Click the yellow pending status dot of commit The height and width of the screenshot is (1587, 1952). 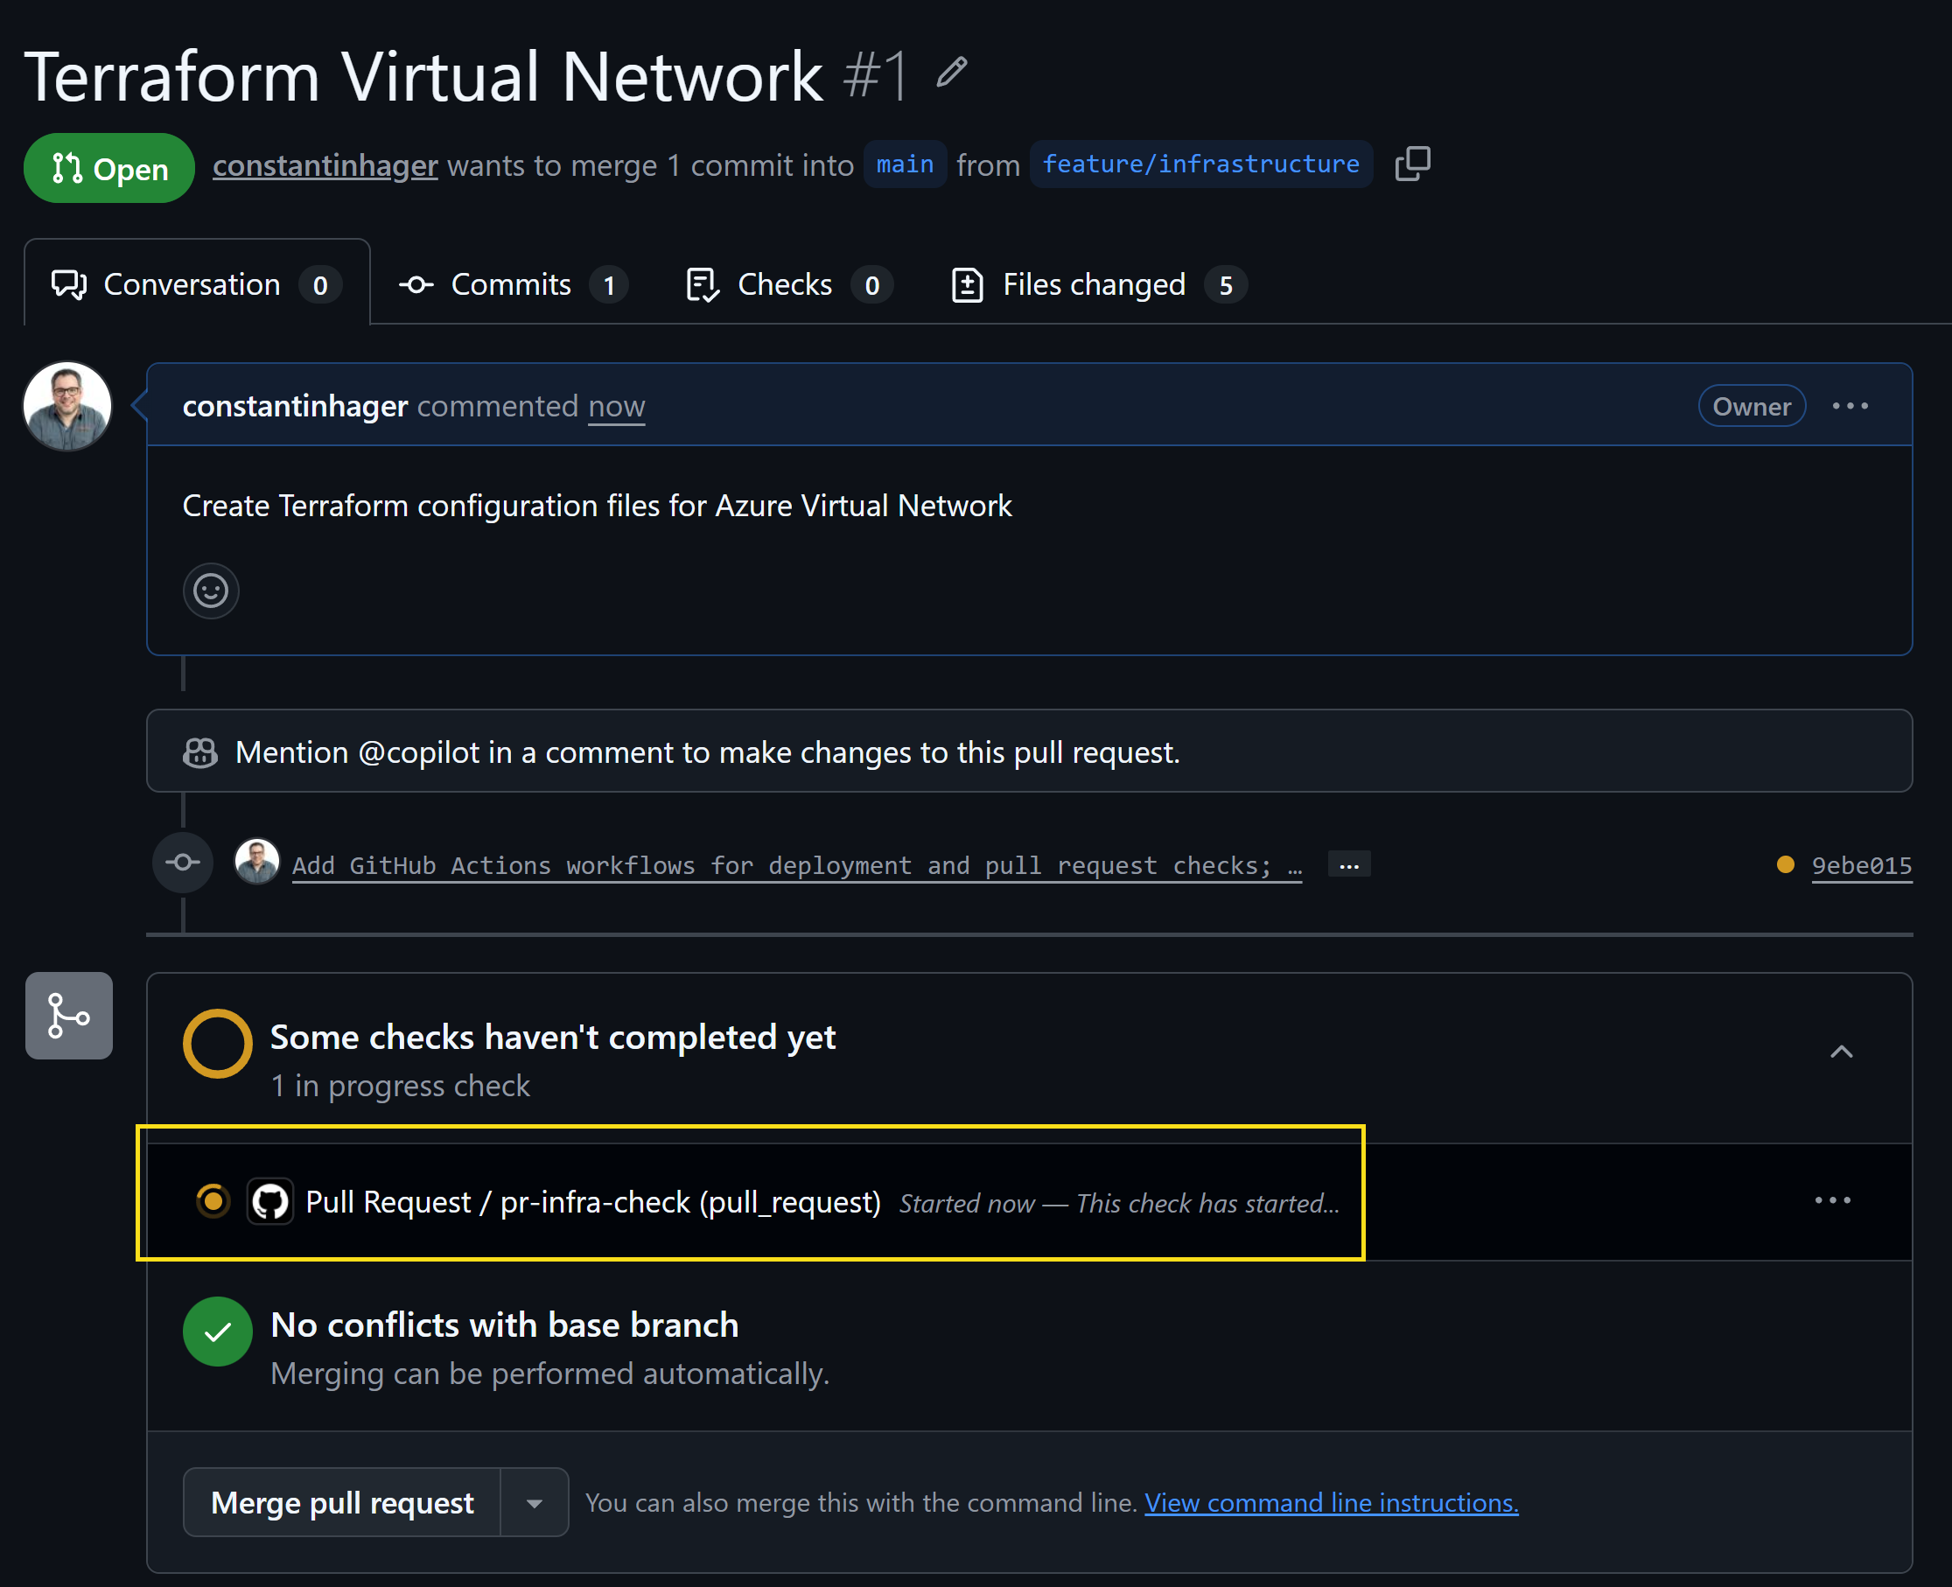click(1785, 865)
